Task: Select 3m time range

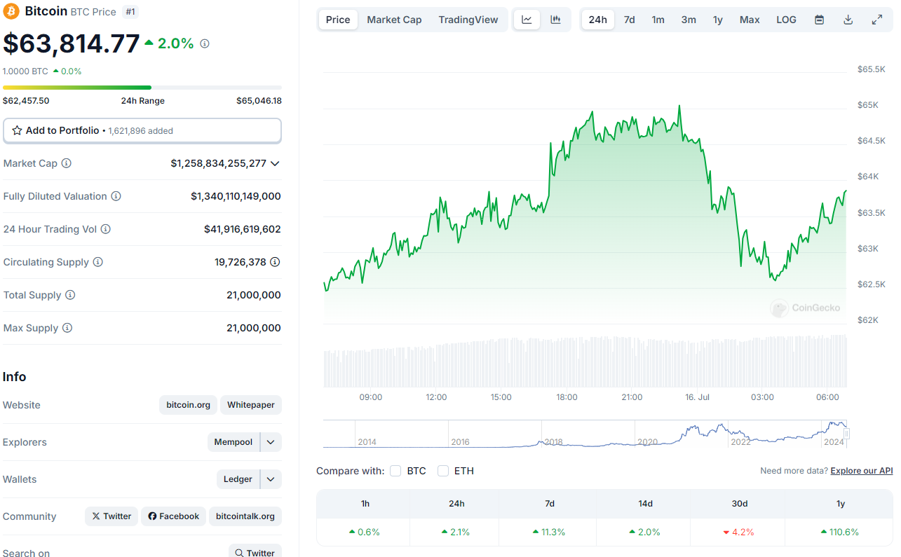Action: coord(689,20)
